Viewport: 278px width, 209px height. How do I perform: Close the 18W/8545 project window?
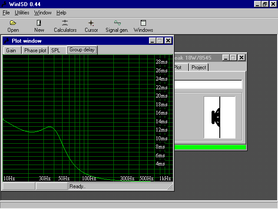point(242,58)
